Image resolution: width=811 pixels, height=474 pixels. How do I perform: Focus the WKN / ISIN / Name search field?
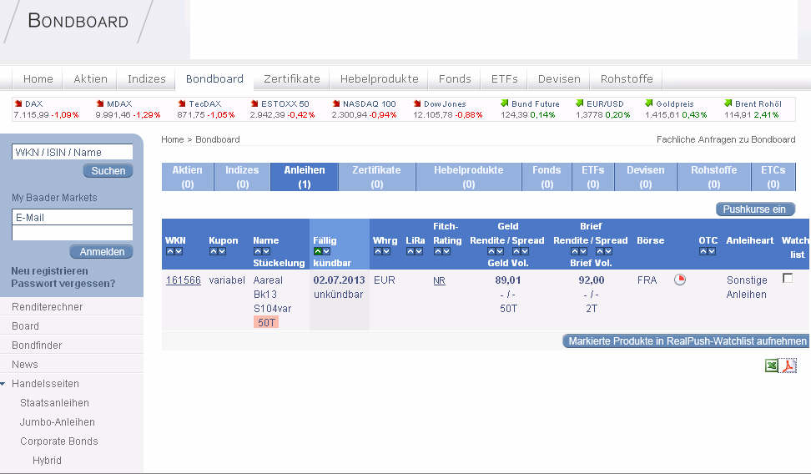pyautogui.click(x=73, y=152)
